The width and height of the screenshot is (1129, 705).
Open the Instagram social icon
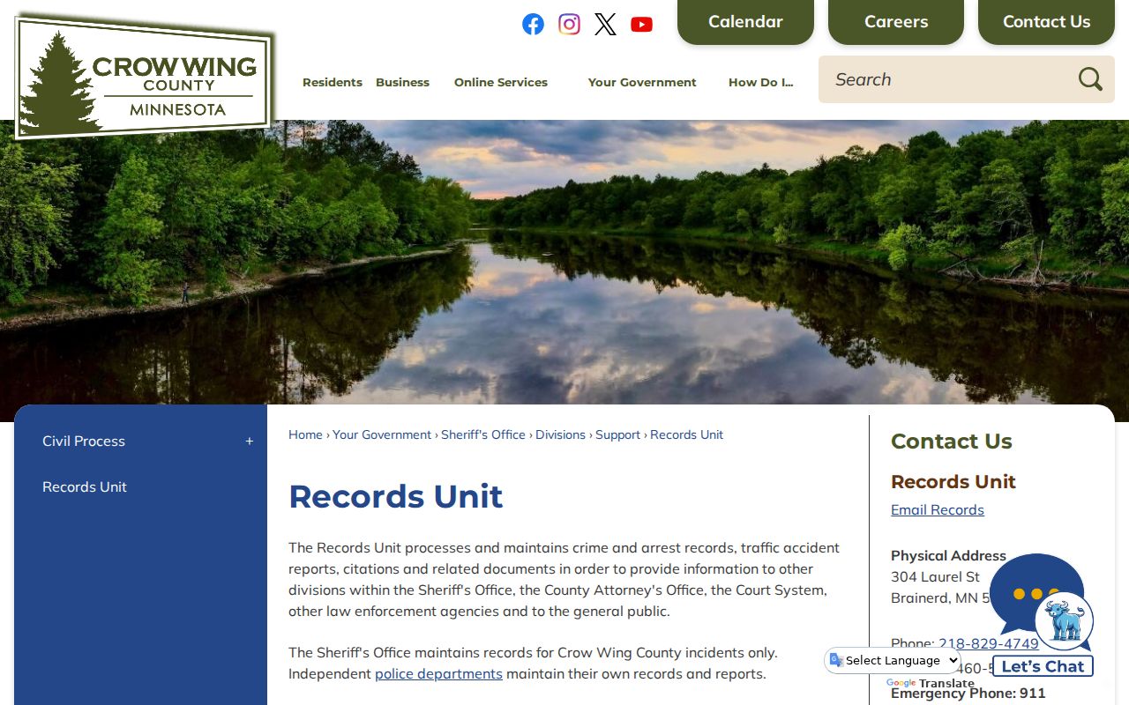(570, 24)
